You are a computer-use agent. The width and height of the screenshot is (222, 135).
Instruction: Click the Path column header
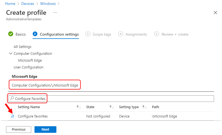155,107
